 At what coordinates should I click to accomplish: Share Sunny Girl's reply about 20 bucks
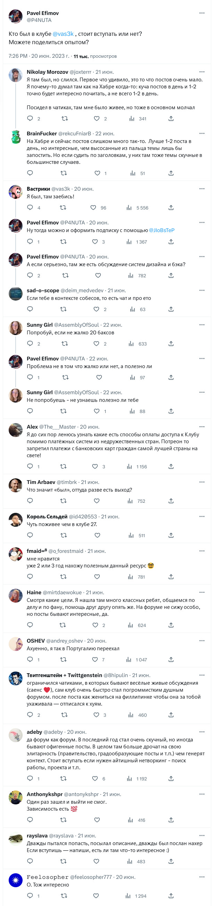(171, 344)
